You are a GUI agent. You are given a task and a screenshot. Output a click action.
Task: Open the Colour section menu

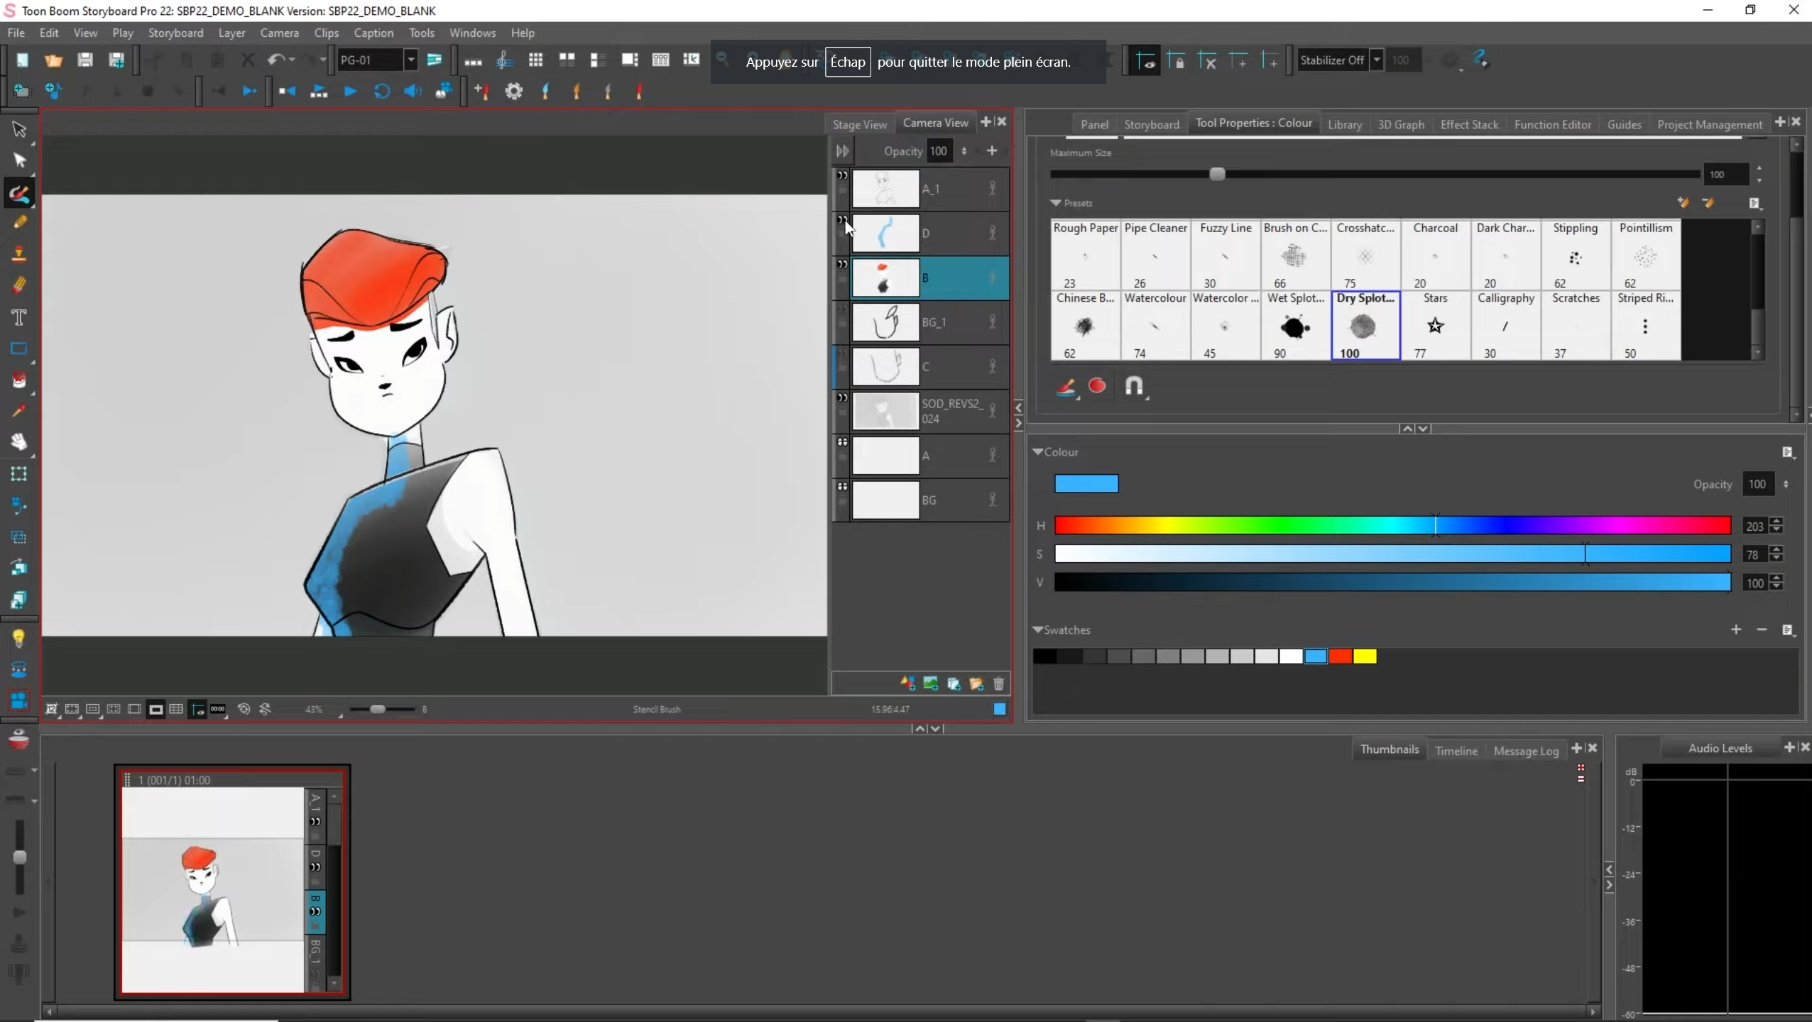(1788, 453)
